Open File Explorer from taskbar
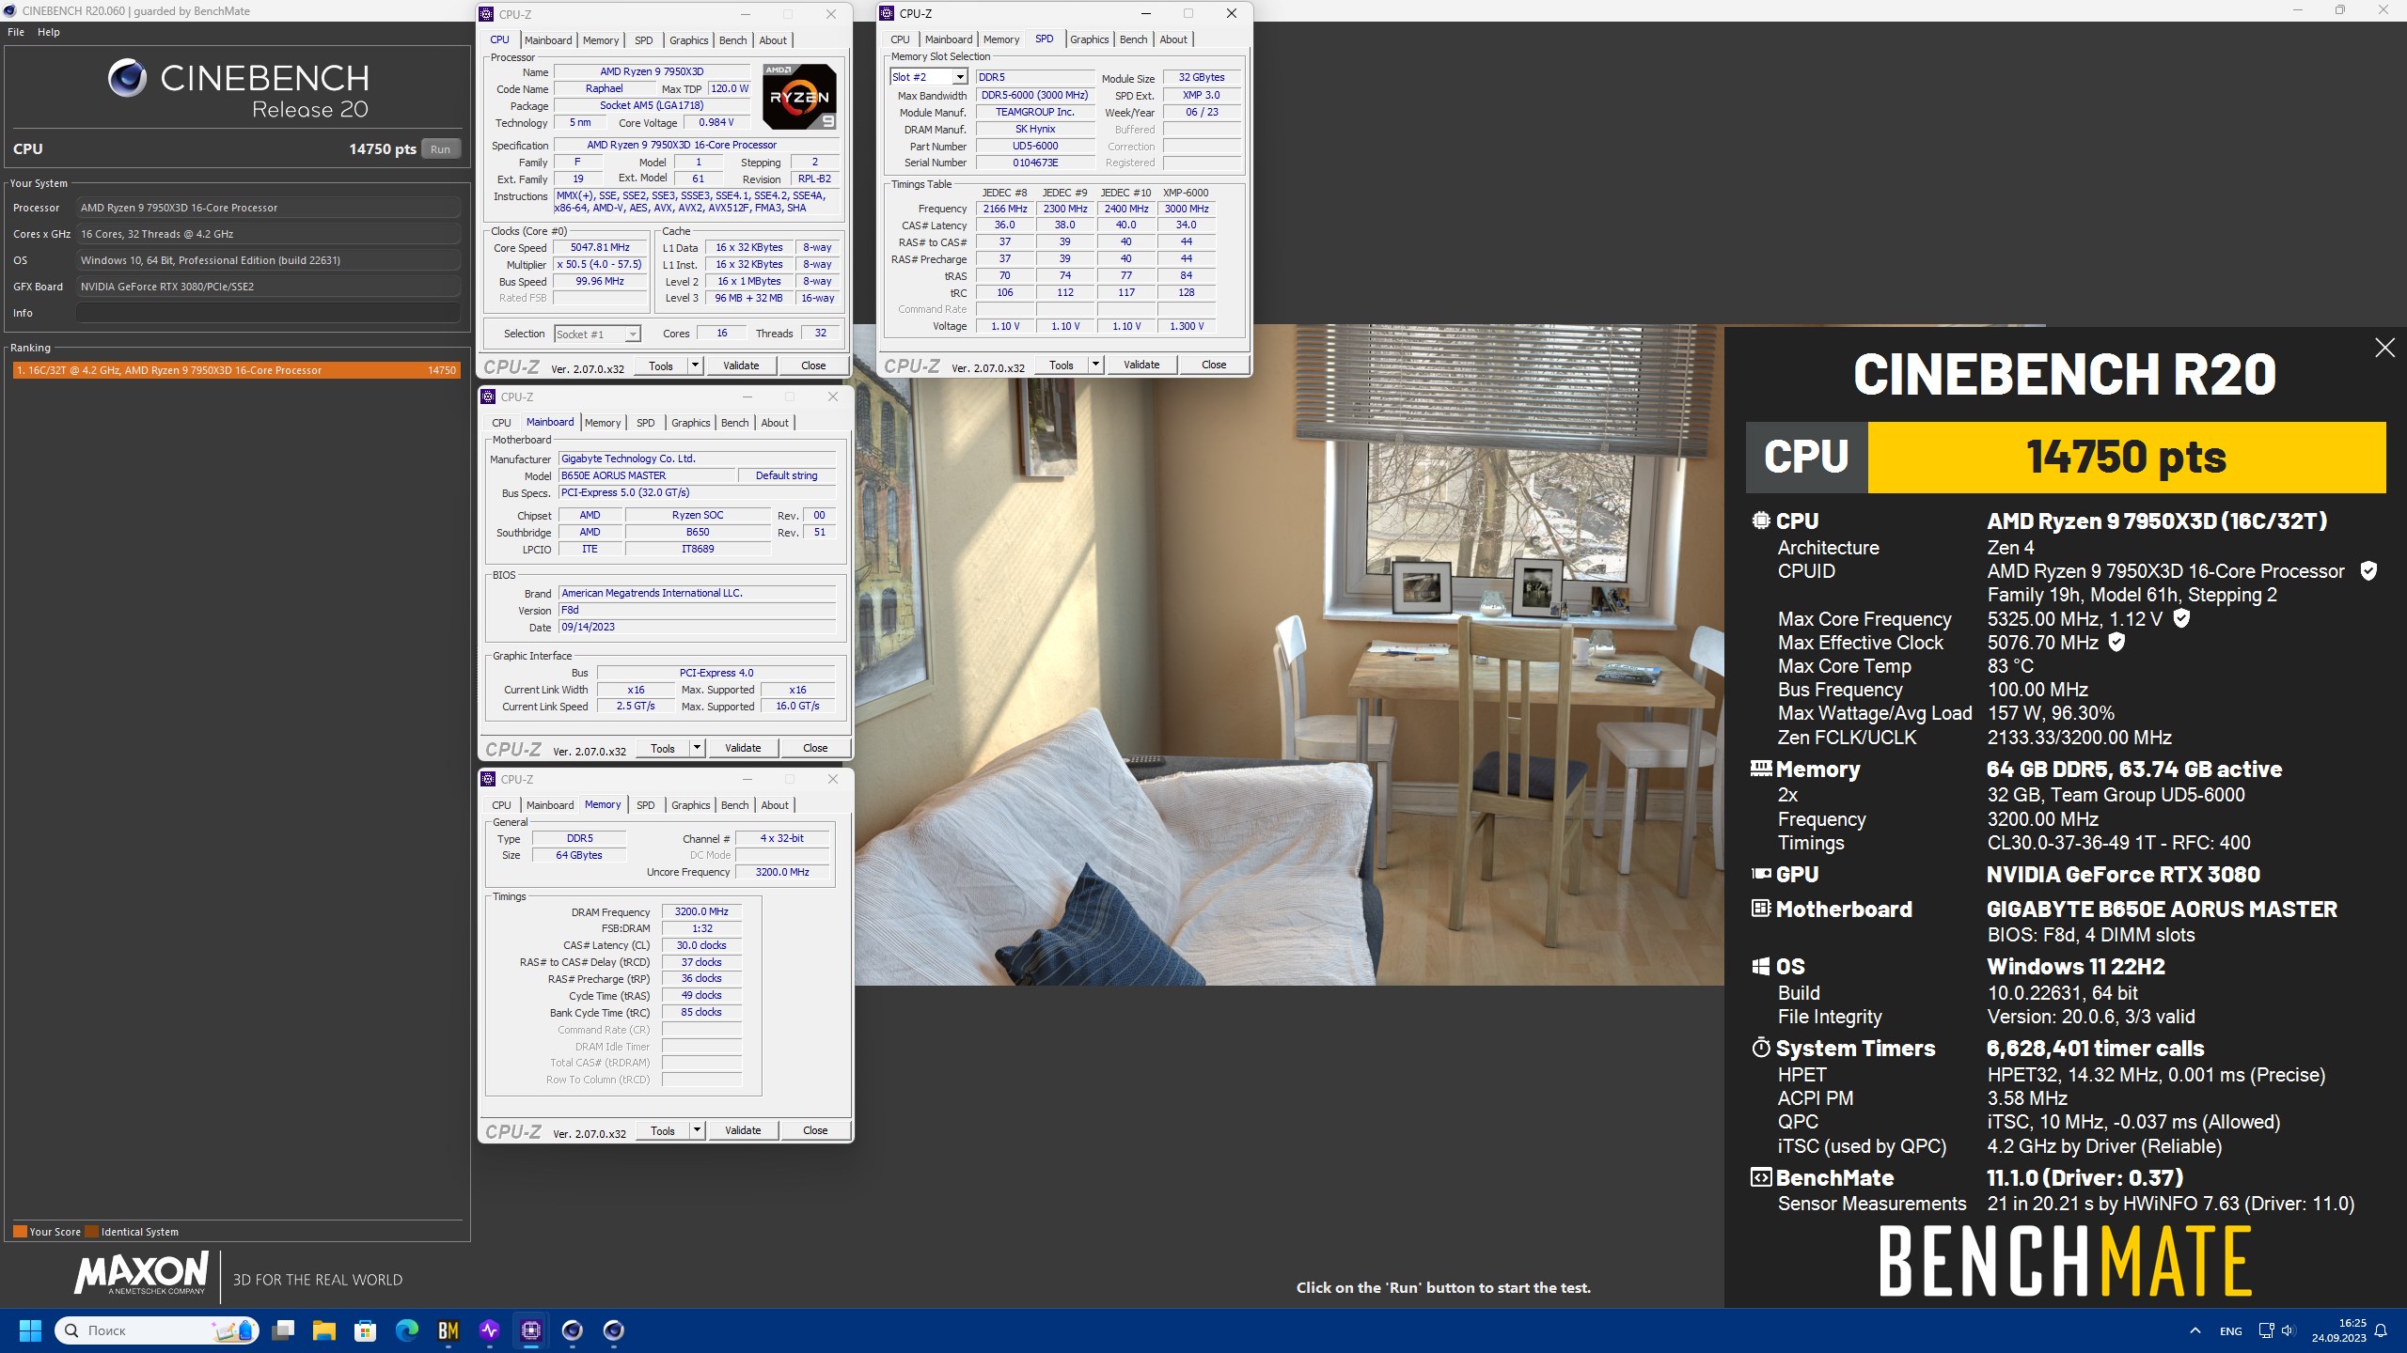Viewport: 2407px width, 1353px height. [x=324, y=1330]
